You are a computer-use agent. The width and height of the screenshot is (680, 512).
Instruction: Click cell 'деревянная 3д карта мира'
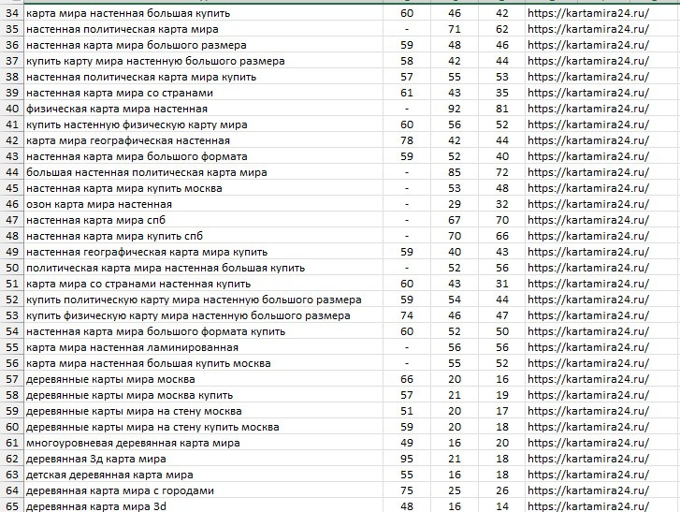[203, 459]
